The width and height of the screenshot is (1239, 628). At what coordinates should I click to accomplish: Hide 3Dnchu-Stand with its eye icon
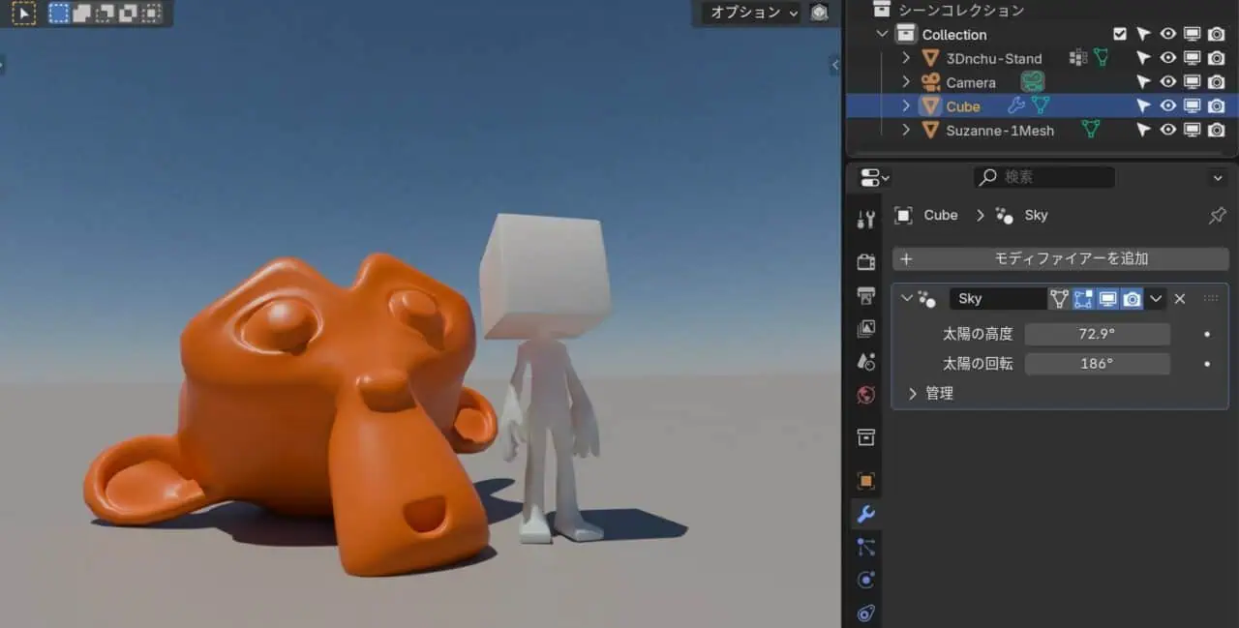[x=1168, y=58]
